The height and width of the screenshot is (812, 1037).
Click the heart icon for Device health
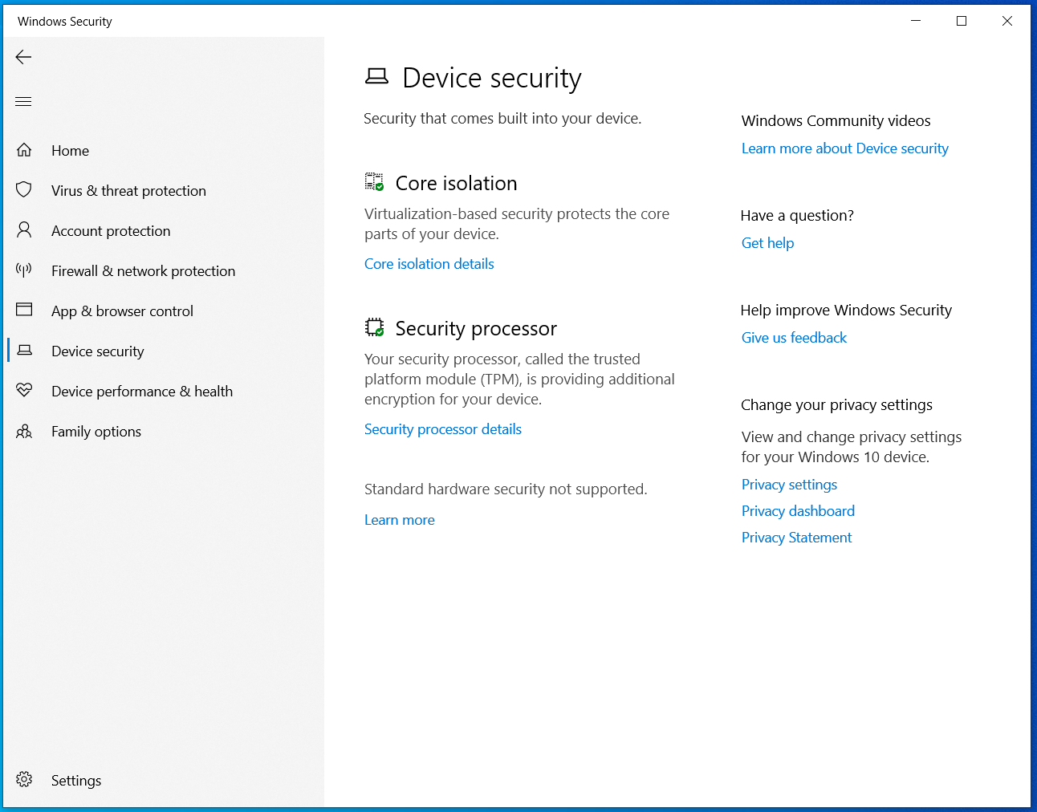(x=24, y=391)
